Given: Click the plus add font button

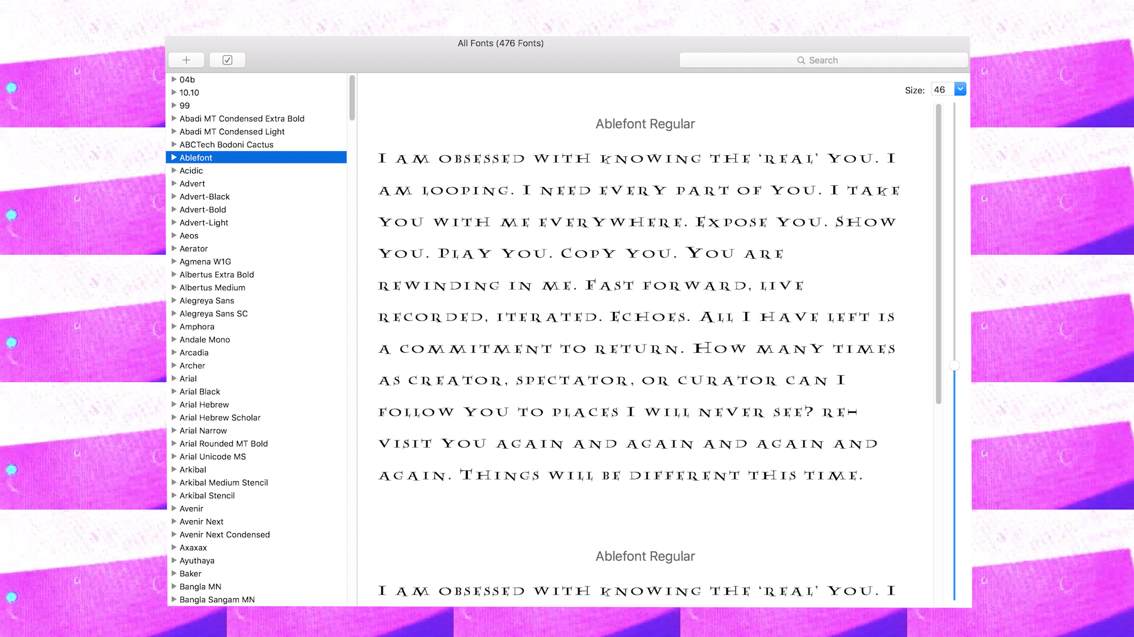Looking at the screenshot, I should point(186,60).
